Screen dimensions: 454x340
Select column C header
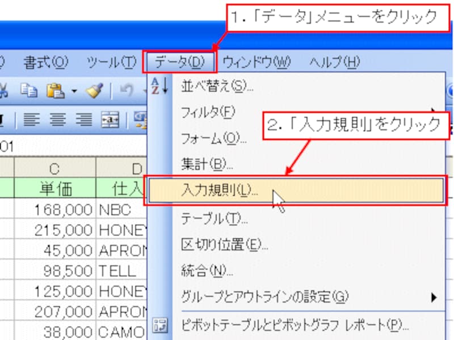[x=54, y=168]
